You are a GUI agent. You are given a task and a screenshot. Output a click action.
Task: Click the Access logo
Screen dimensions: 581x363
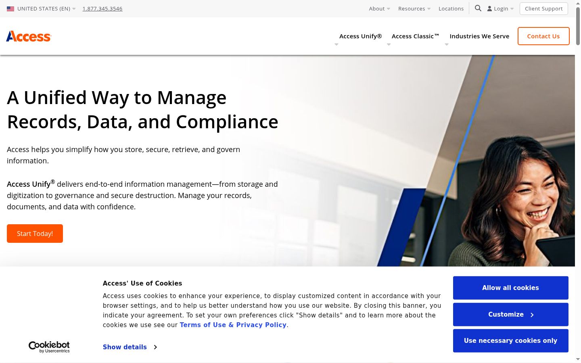point(29,36)
